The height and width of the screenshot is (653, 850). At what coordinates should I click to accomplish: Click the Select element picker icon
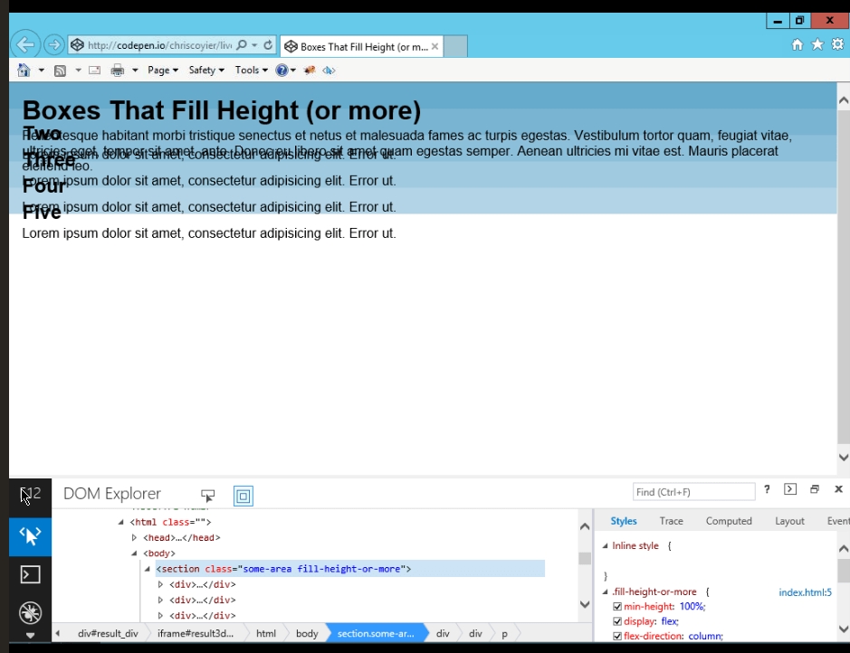click(208, 495)
